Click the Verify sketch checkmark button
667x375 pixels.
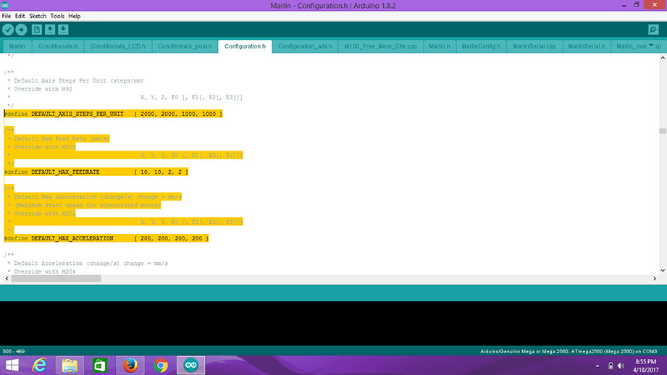8,30
